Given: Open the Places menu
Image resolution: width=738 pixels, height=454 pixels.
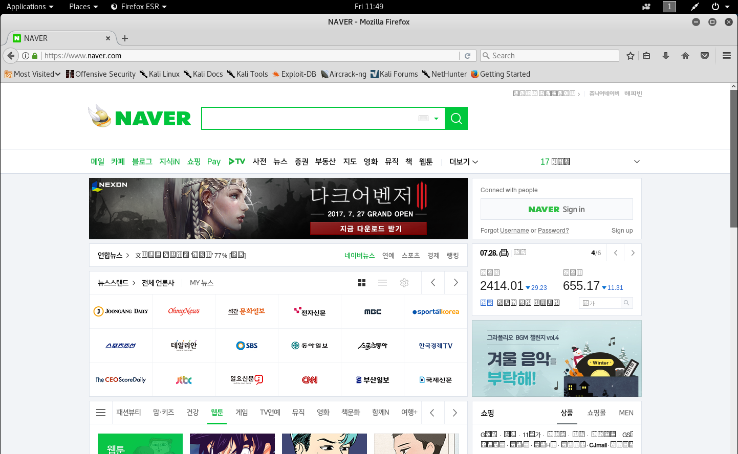Looking at the screenshot, I should point(83,7).
